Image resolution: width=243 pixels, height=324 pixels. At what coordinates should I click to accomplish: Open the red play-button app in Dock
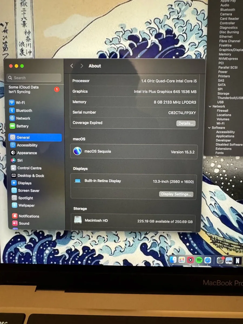(190, 260)
